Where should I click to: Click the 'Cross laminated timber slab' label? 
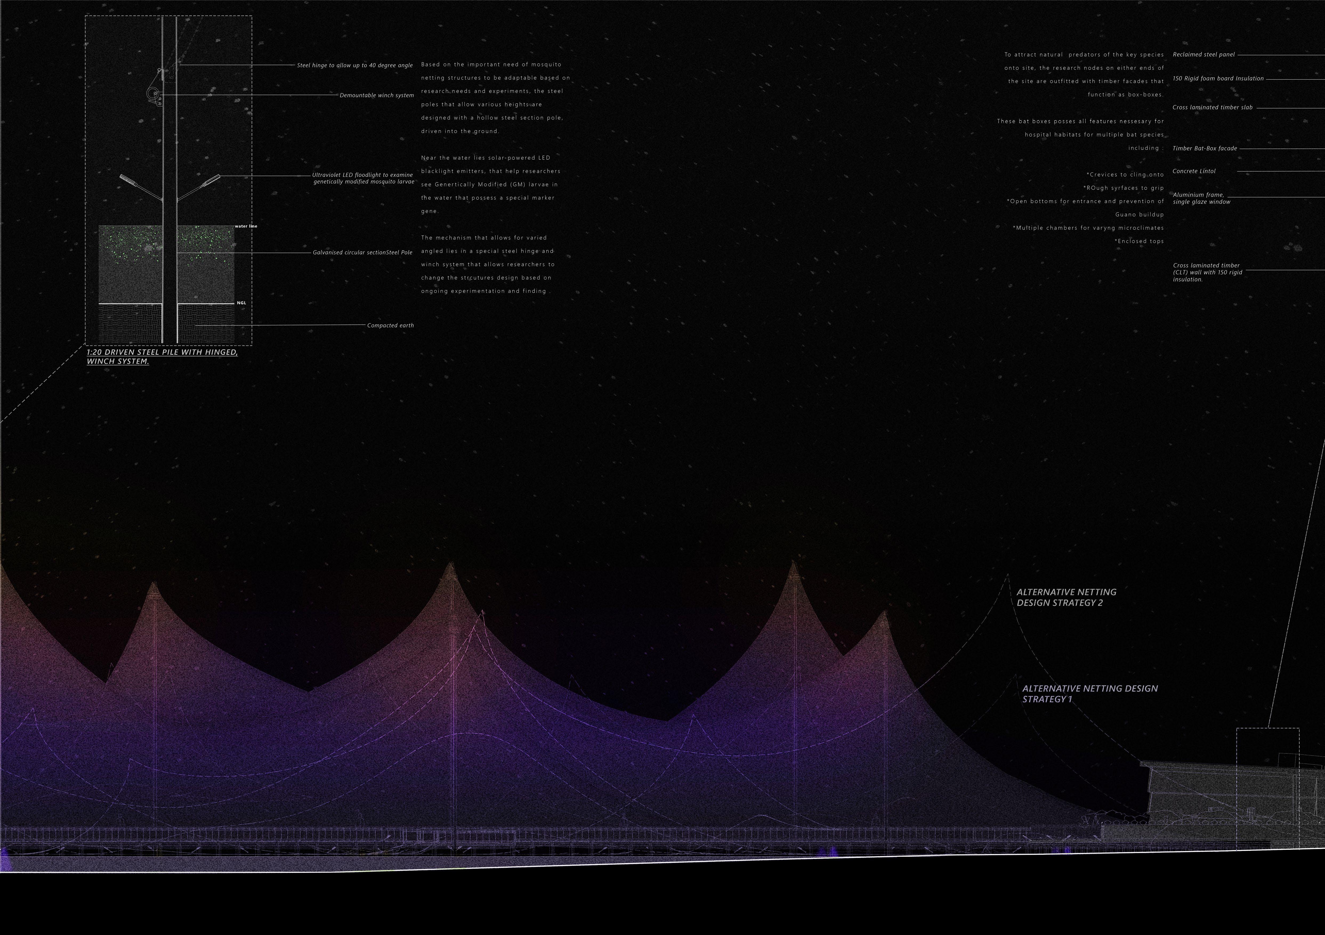1212,107
